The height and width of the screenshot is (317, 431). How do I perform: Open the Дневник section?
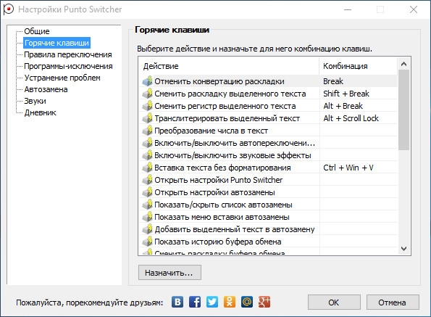coord(40,112)
